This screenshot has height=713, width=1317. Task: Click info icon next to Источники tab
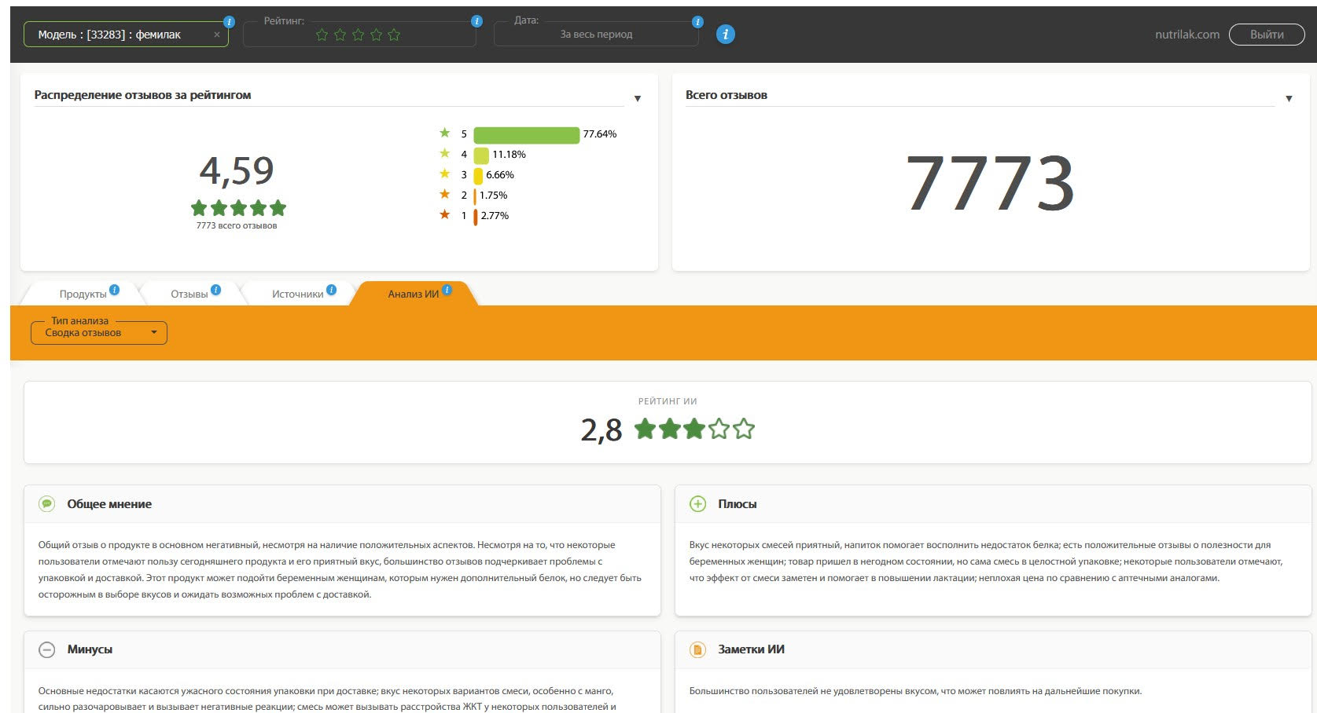[x=331, y=290]
